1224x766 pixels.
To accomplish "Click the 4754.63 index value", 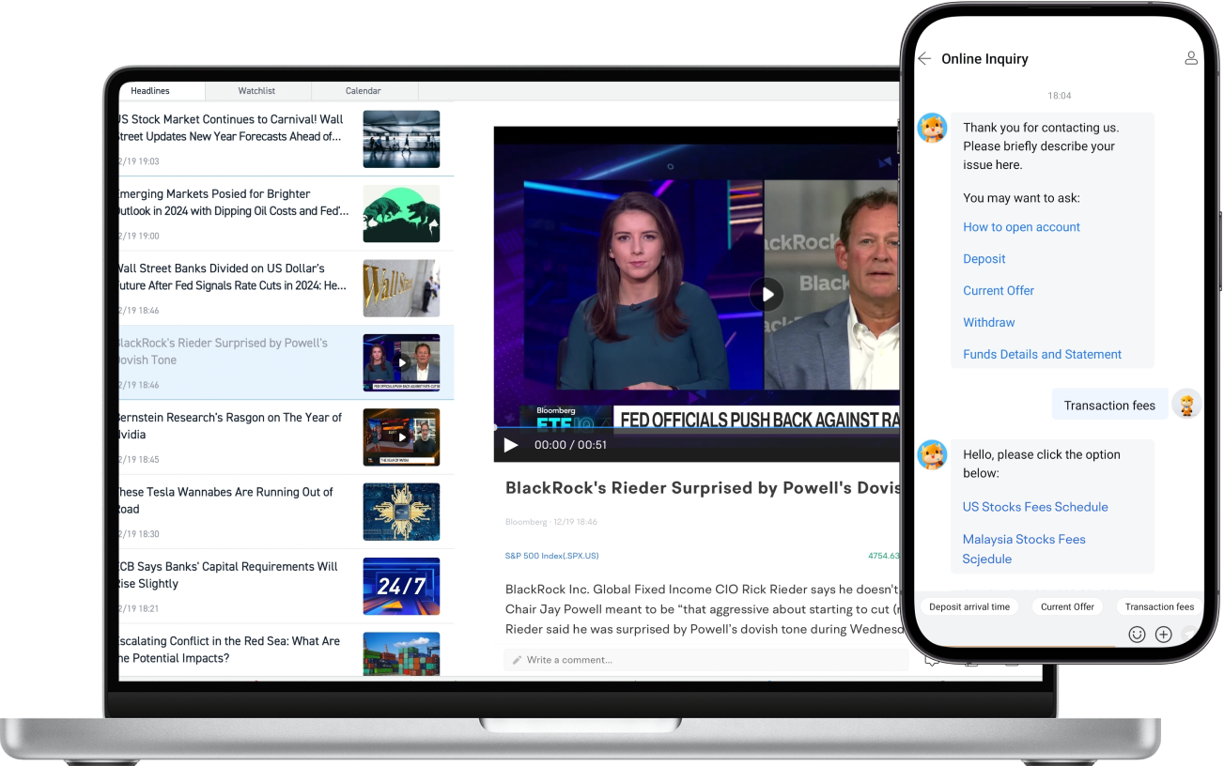I will click(883, 556).
